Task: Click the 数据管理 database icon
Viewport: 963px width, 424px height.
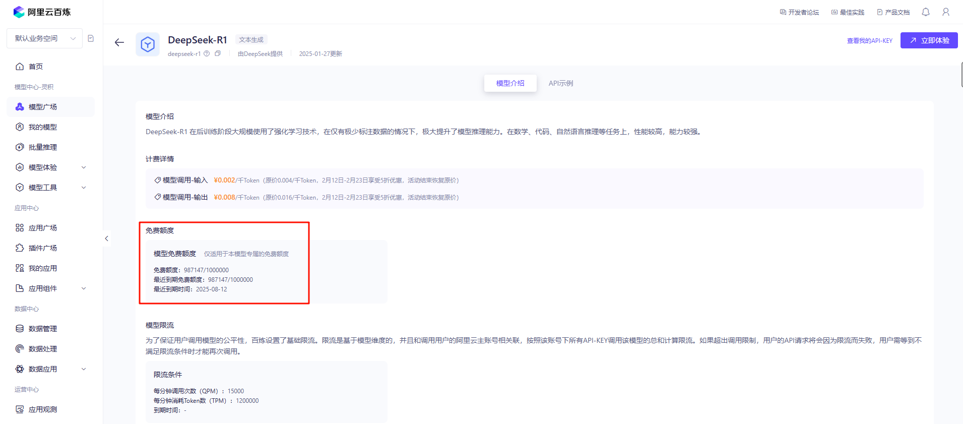Action: pos(20,329)
